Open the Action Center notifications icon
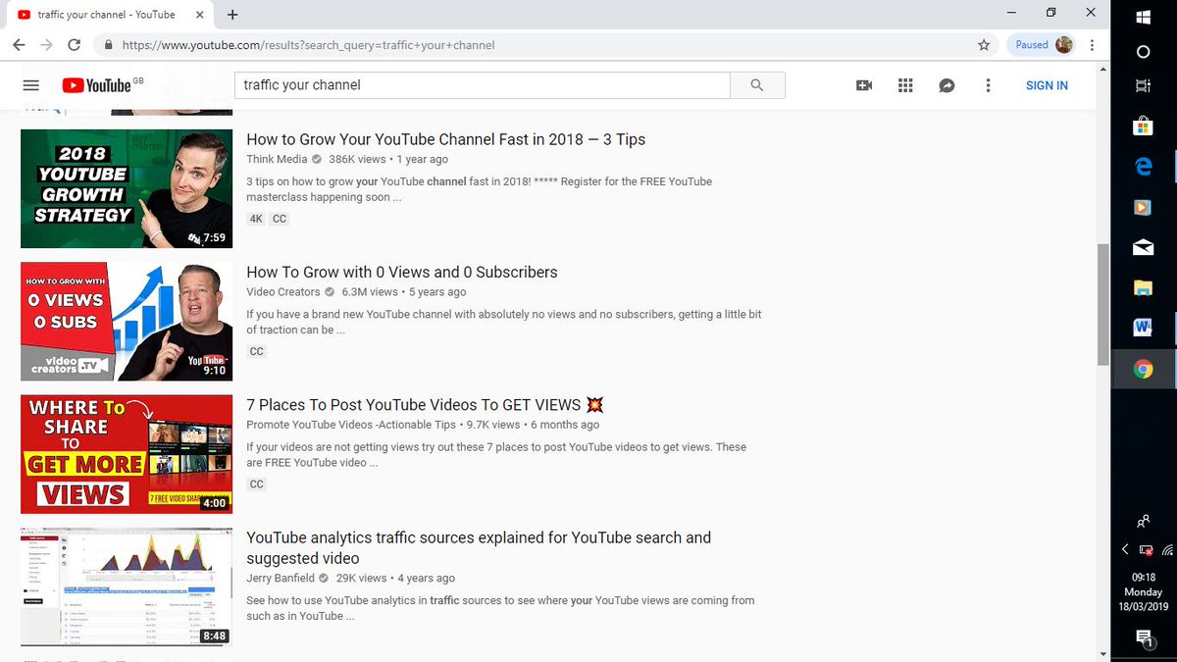This screenshot has height=662, width=1177. coord(1144,638)
